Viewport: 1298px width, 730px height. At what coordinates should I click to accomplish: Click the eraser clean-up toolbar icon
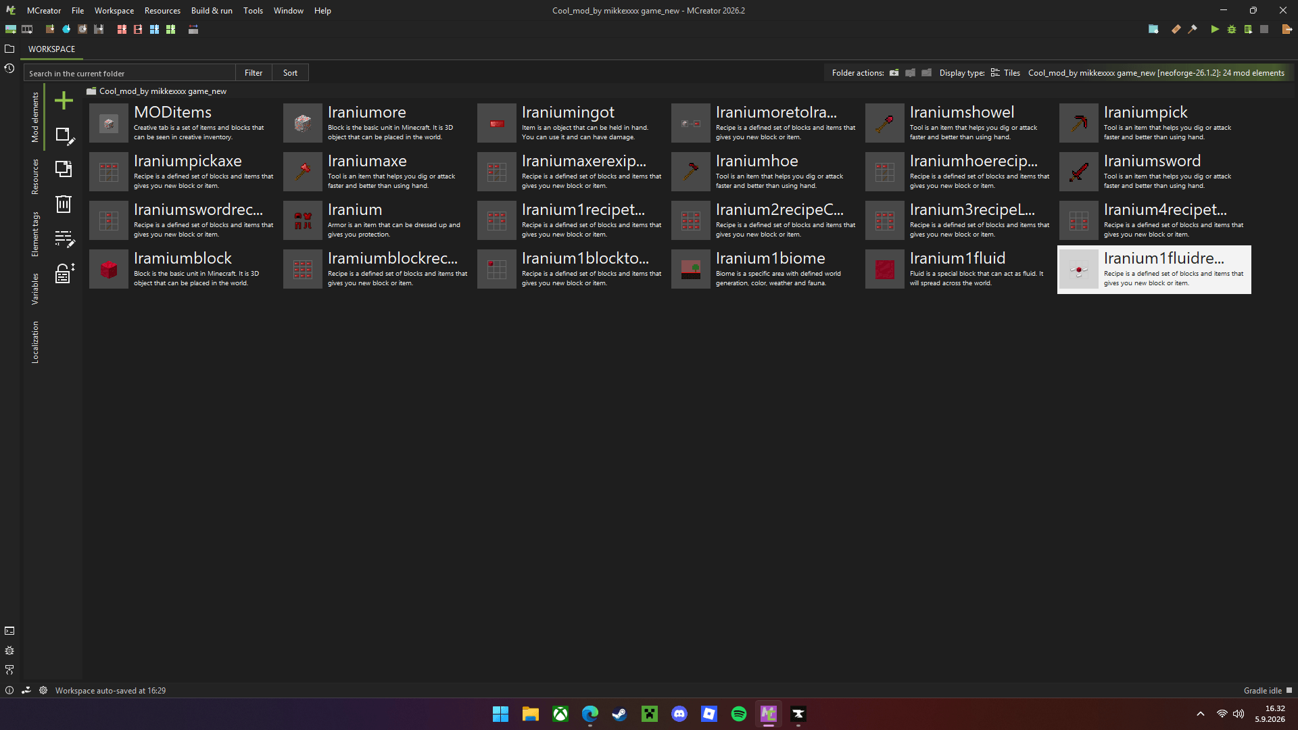click(1176, 29)
